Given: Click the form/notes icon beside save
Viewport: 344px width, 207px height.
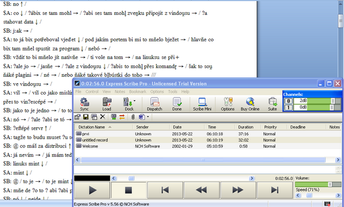Looking at the screenshot, I should tap(94, 117).
